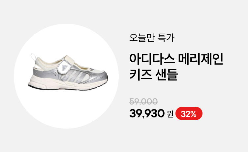The height and width of the screenshot is (152, 248).
Task: Click the Adidas logo on the shoe strap
Action: point(65,67)
